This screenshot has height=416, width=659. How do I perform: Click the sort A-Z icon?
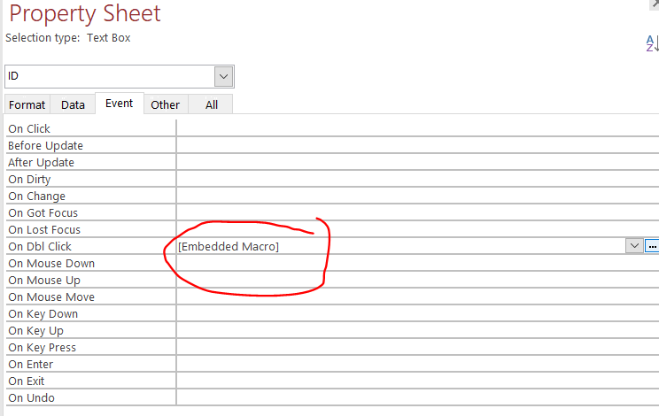[x=651, y=42]
